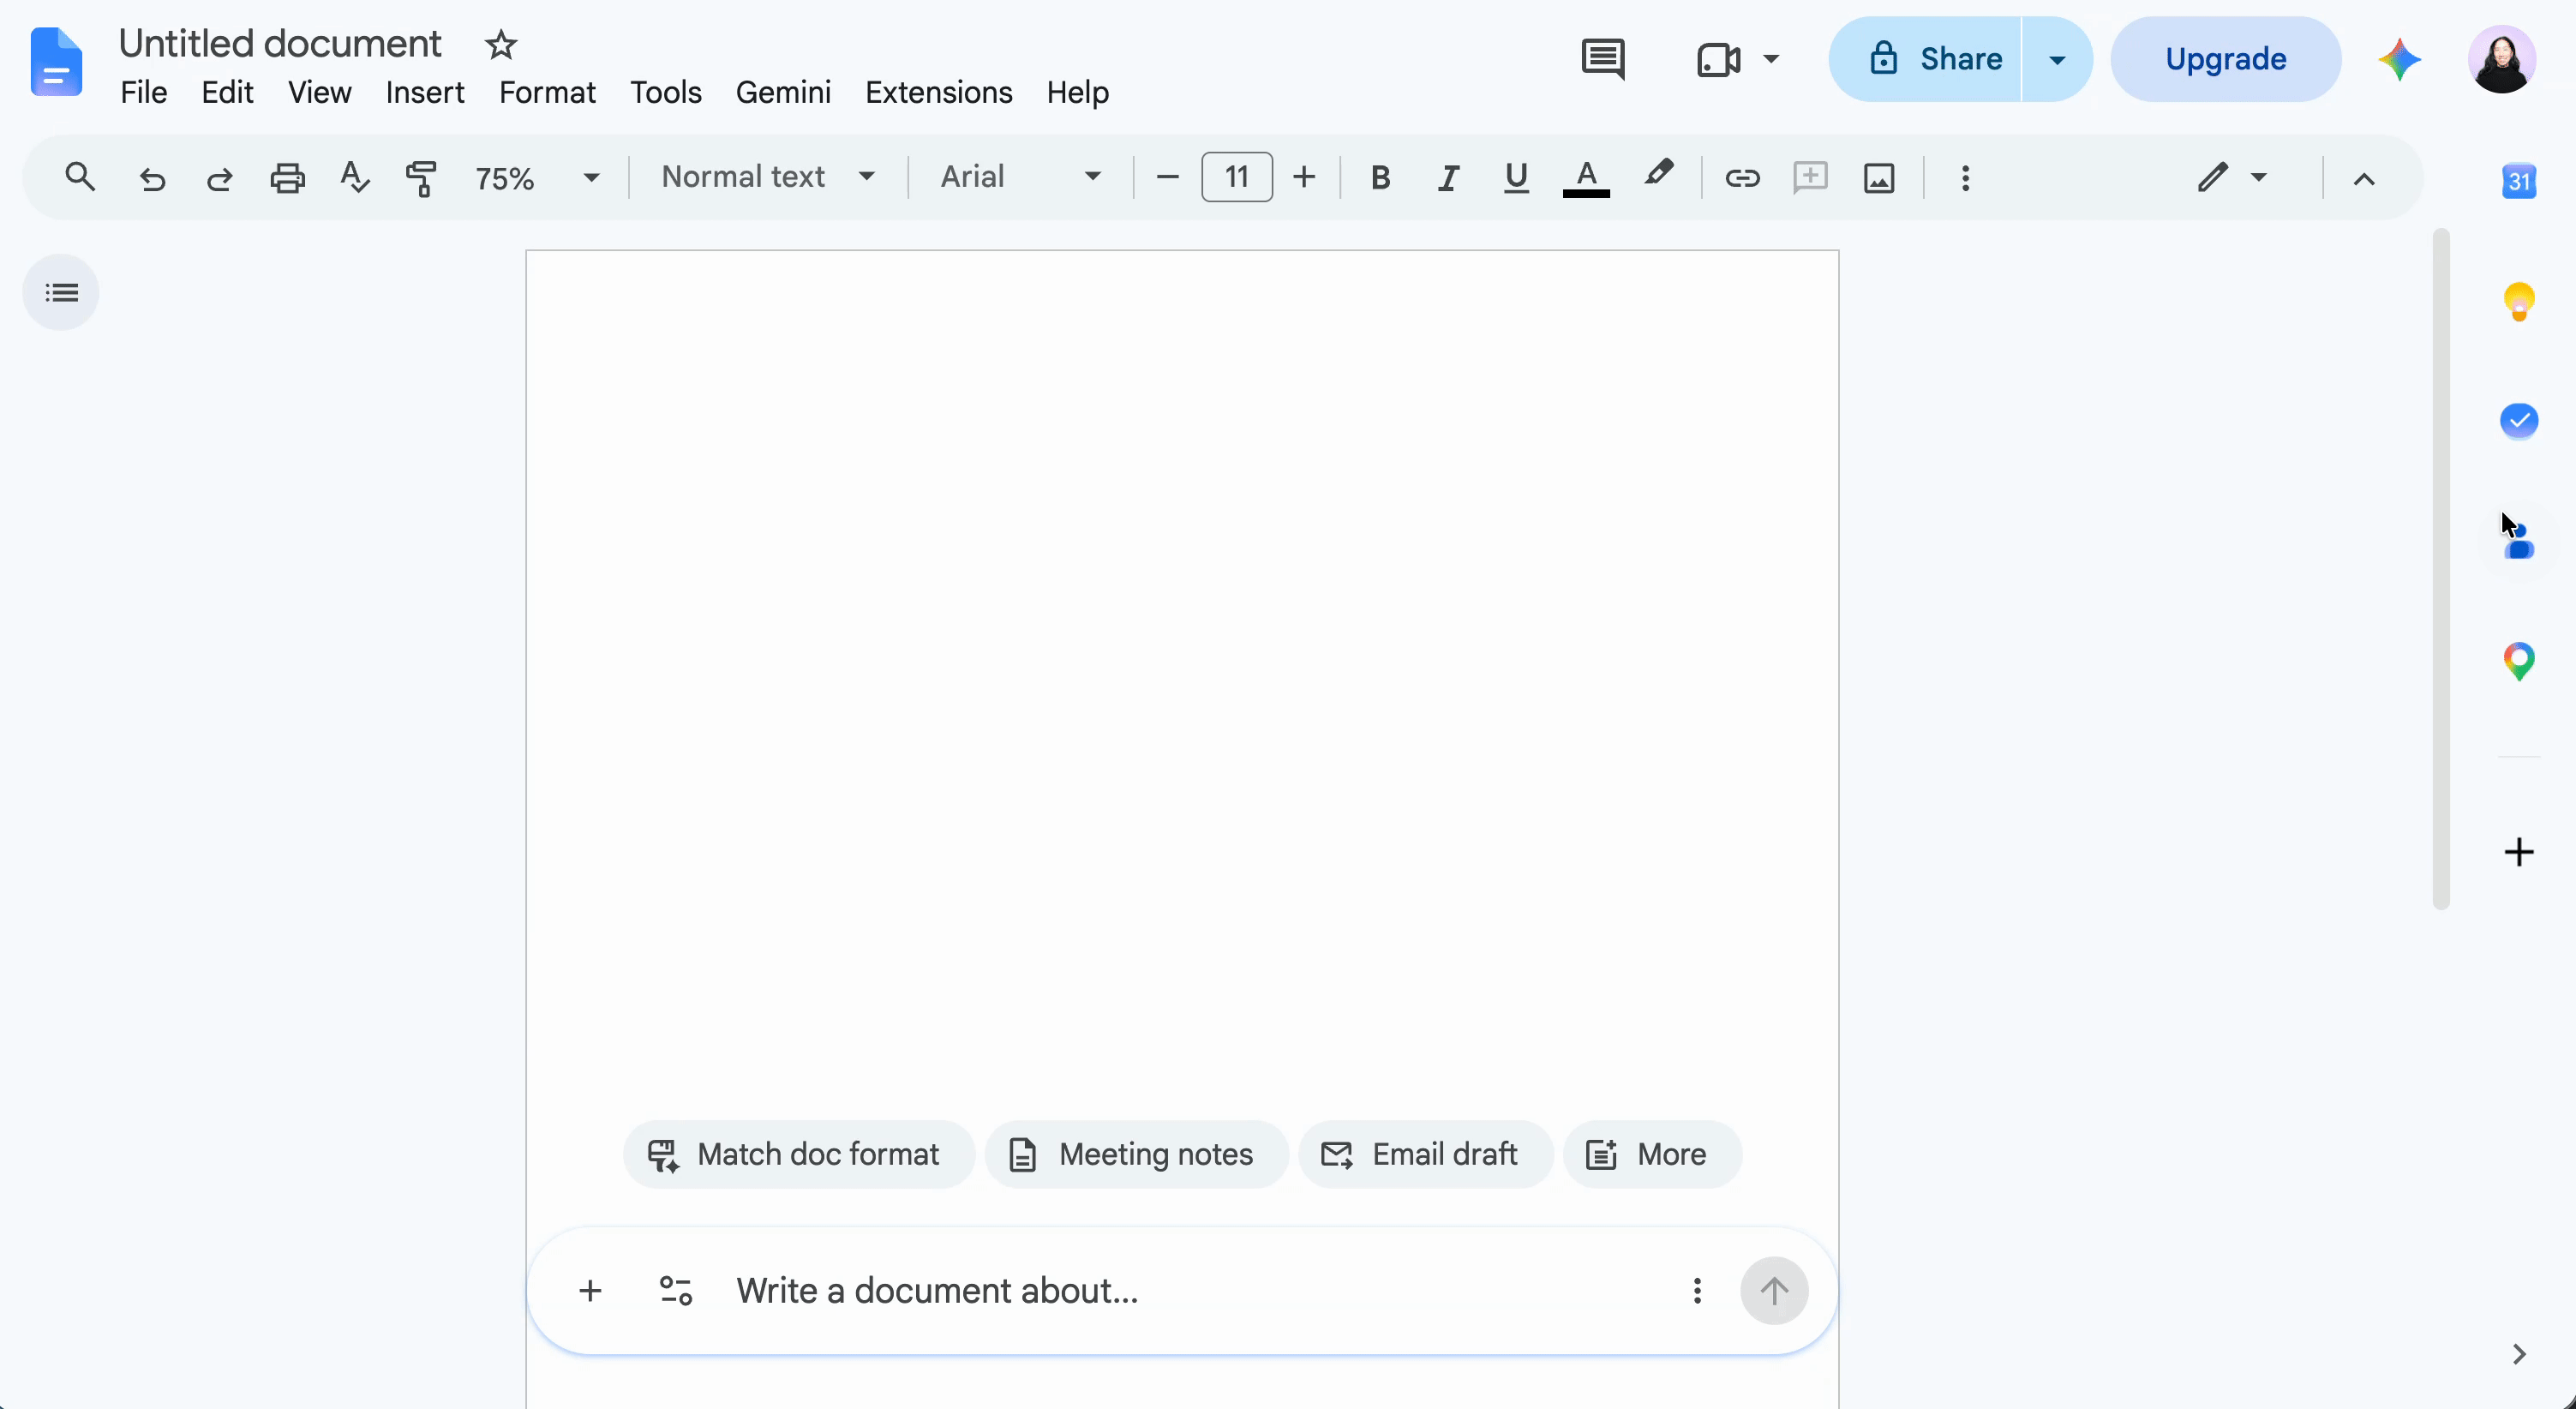Image resolution: width=2576 pixels, height=1409 pixels.
Task: Open the Format menu
Action: (547, 92)
